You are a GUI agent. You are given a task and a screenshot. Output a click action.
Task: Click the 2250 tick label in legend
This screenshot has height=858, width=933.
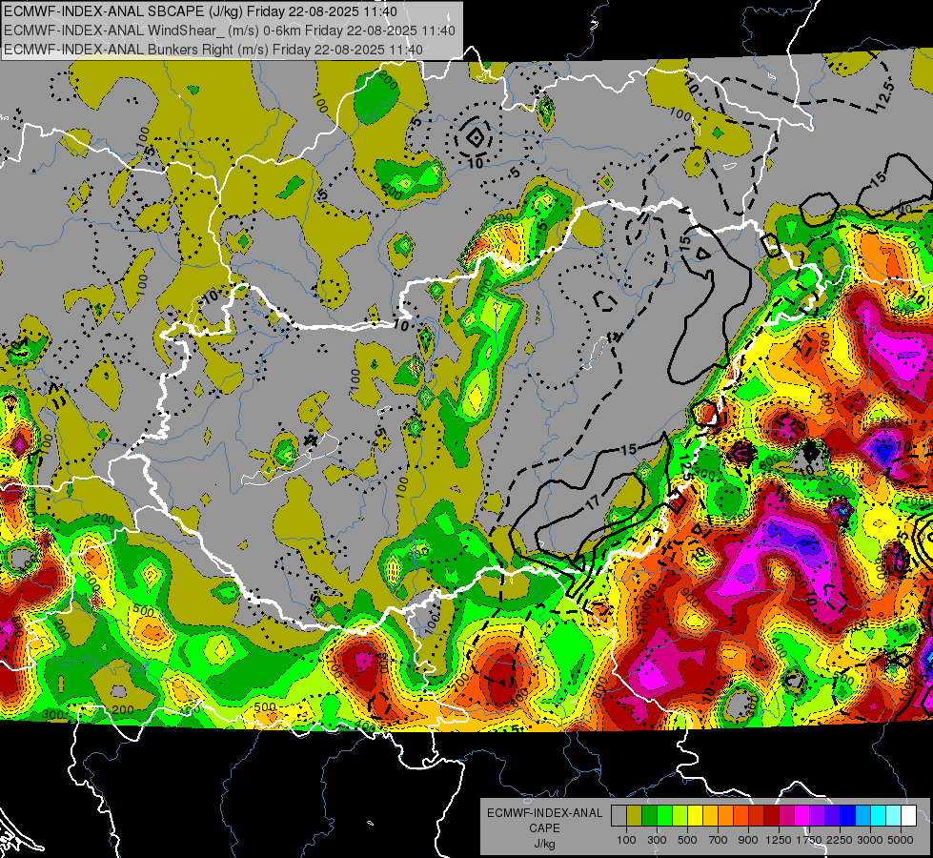(x=840, y=840)
